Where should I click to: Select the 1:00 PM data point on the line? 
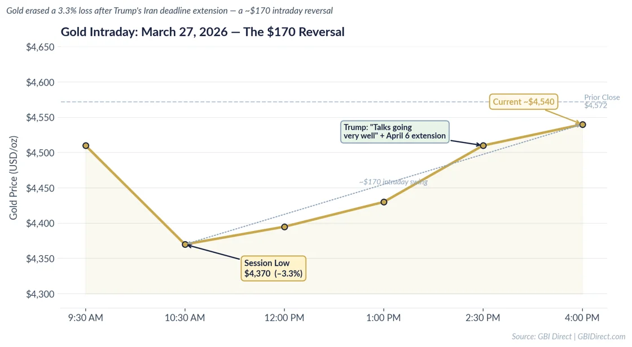pos(384,202)
